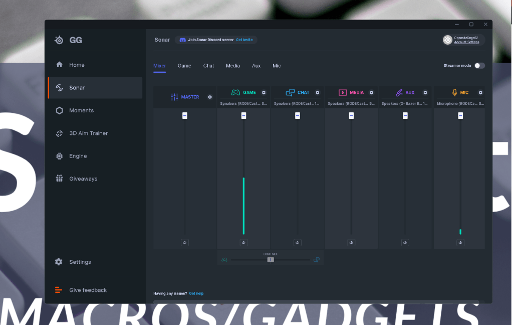Open Chat output device dropdown

[297, 104]
